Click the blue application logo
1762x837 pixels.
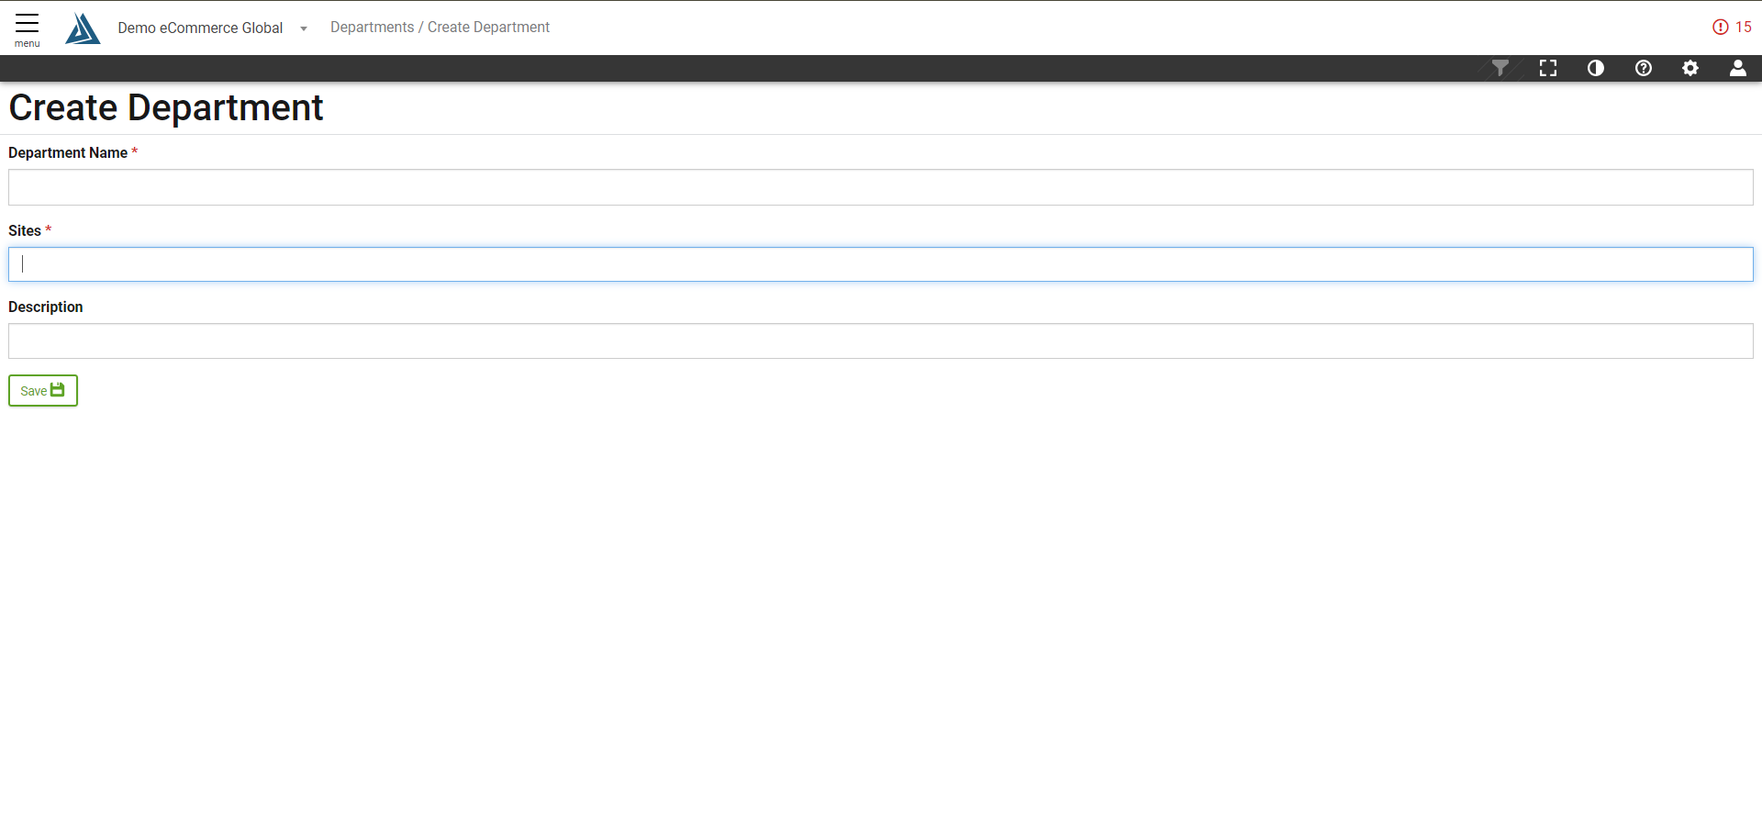point(83,28)
